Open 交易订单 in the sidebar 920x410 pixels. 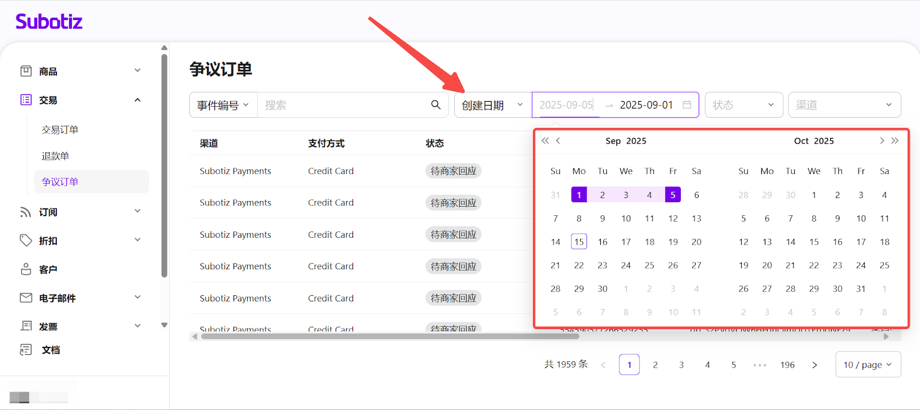(60, 130)
